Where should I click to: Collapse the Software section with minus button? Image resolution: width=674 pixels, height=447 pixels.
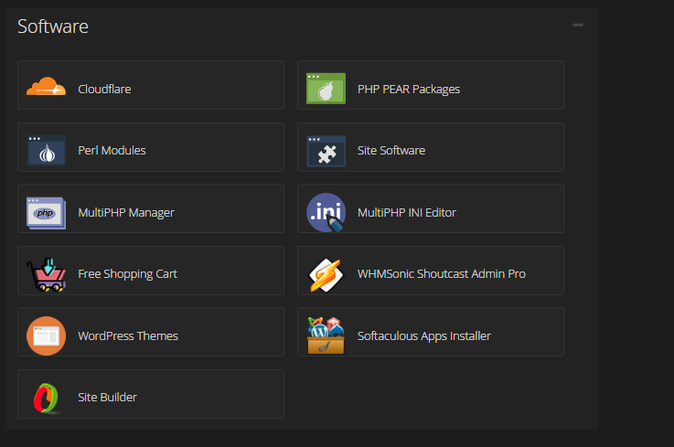[578, 25]
